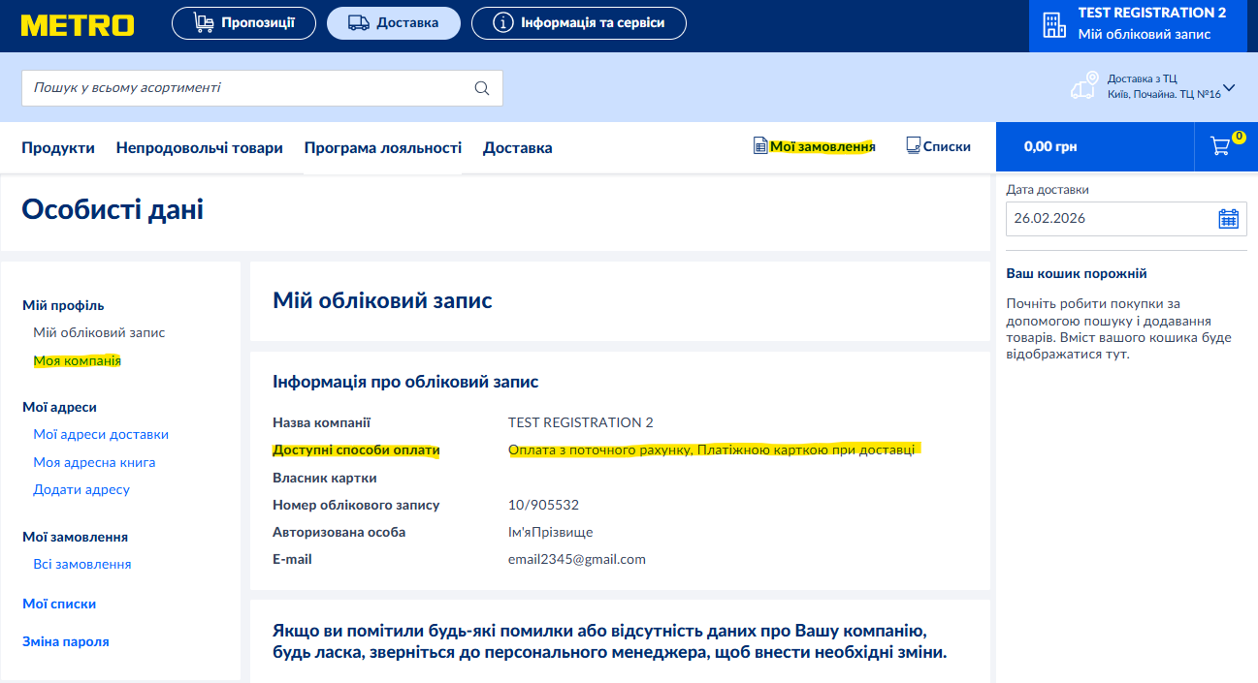Image resolution: width=1258 pixels, height=683 pixels.
Task: Select the Доставка pill button in header
Action: pyautogui.click(x=393, y=23)
